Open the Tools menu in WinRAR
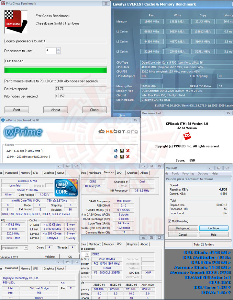233x300 pixels. point(175,173)
